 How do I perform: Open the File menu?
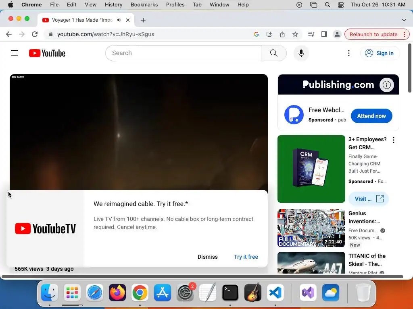54,4
